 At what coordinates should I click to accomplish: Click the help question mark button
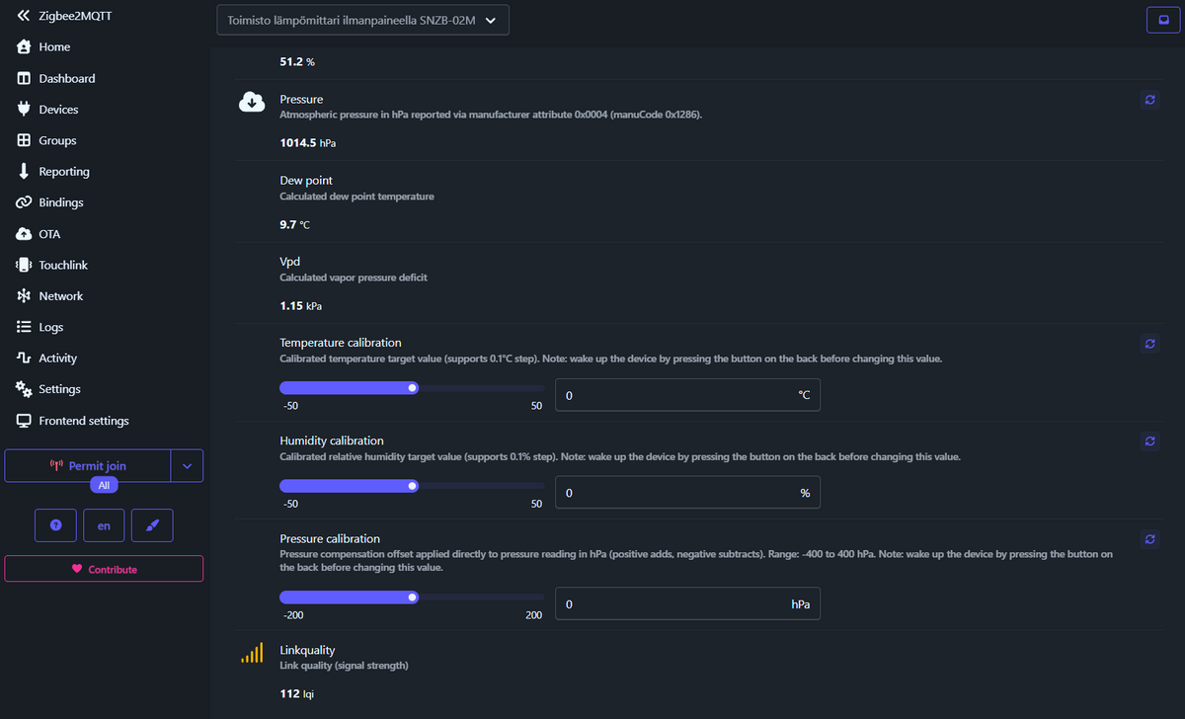[x=55, y=525]
